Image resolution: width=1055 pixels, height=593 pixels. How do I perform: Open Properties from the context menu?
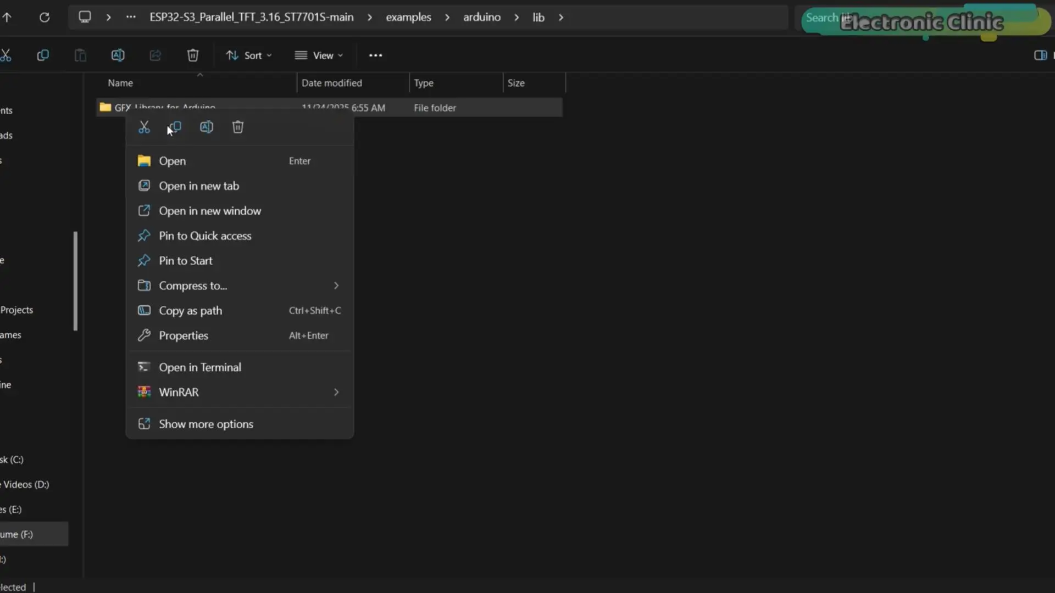point(240,335)
